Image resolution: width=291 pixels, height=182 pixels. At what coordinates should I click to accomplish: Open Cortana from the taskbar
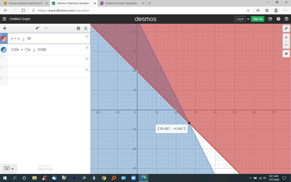point(24,178)
